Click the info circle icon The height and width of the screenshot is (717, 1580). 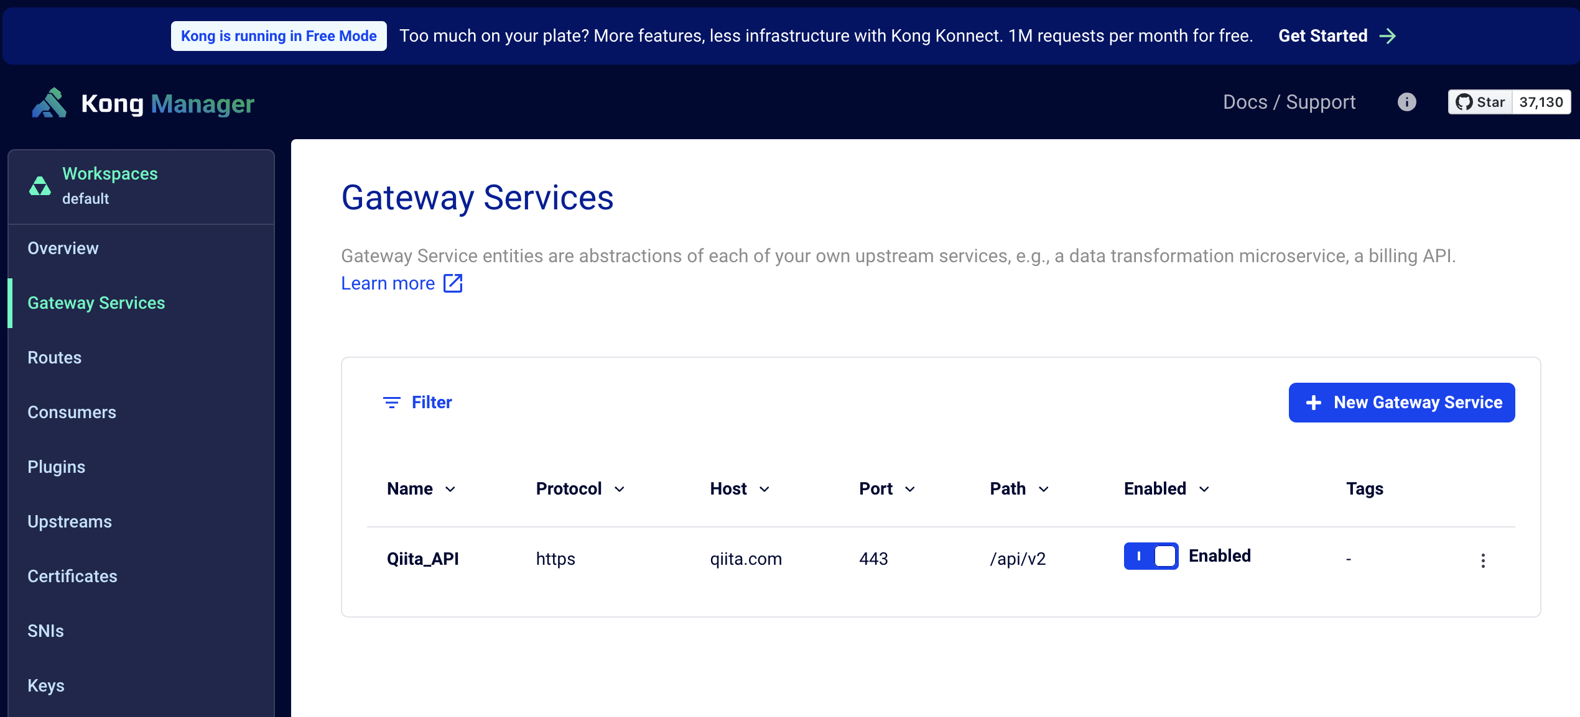click(x=1406, y=102)
